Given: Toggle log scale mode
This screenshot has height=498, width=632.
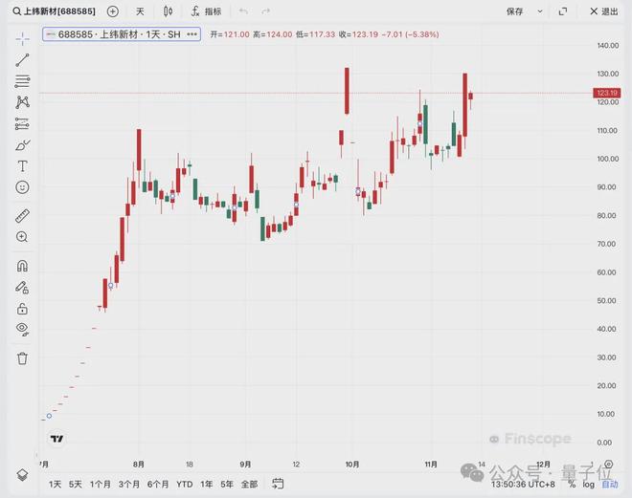Looking at the screenshot, I should pyautogui.click(x=589, y=485).
